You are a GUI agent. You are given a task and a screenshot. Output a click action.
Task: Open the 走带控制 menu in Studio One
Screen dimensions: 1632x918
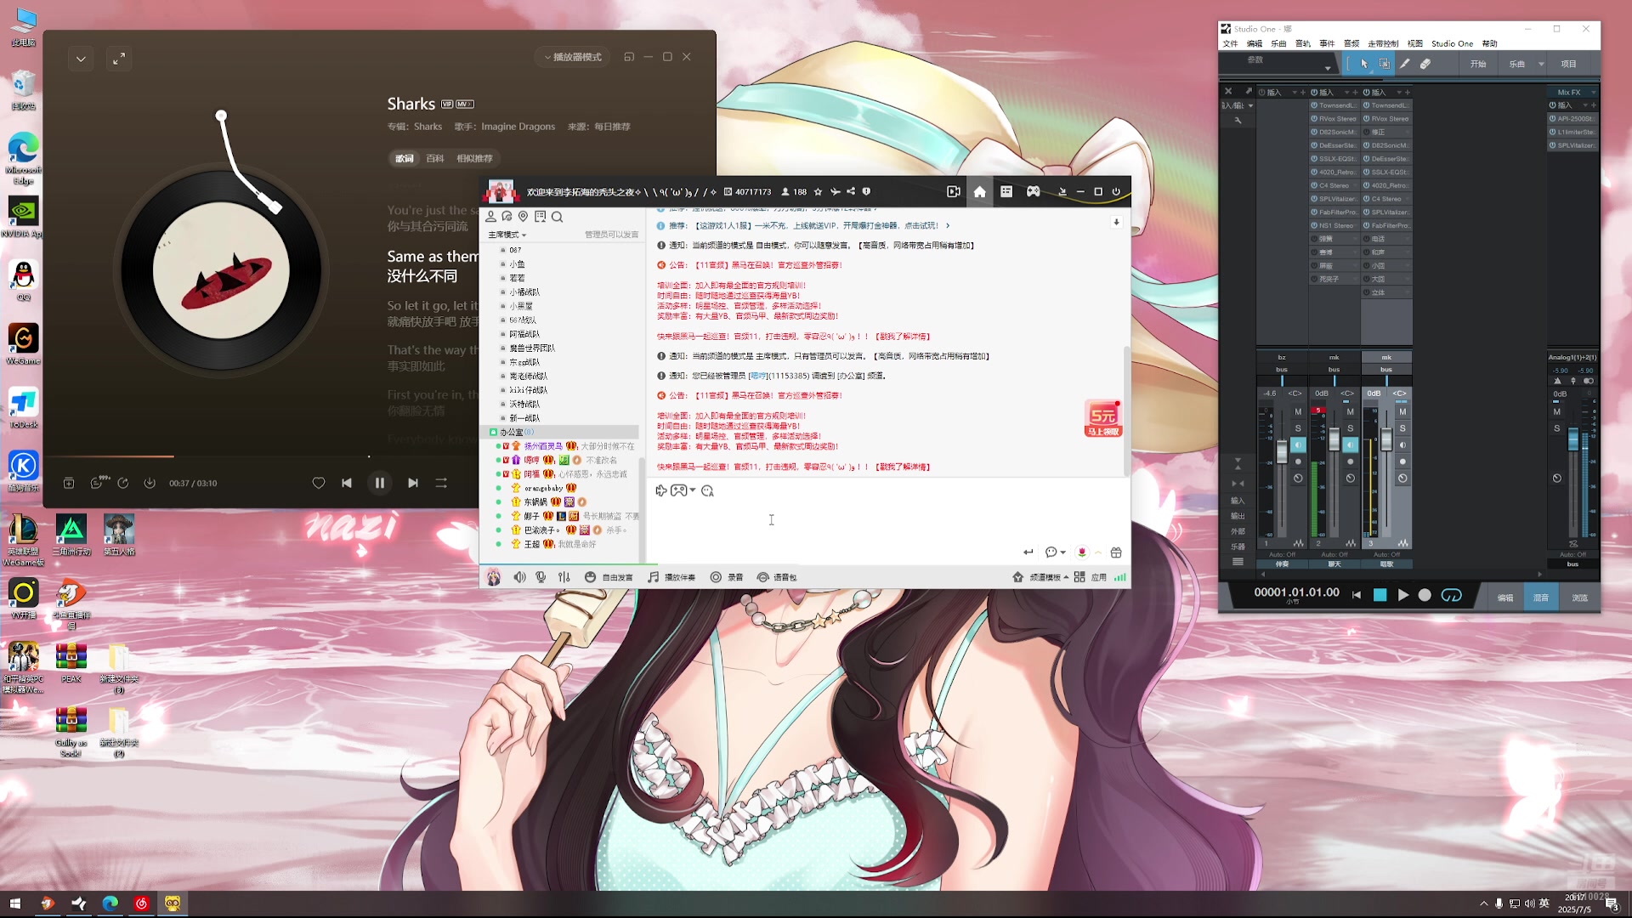[x=1383, y=43]
